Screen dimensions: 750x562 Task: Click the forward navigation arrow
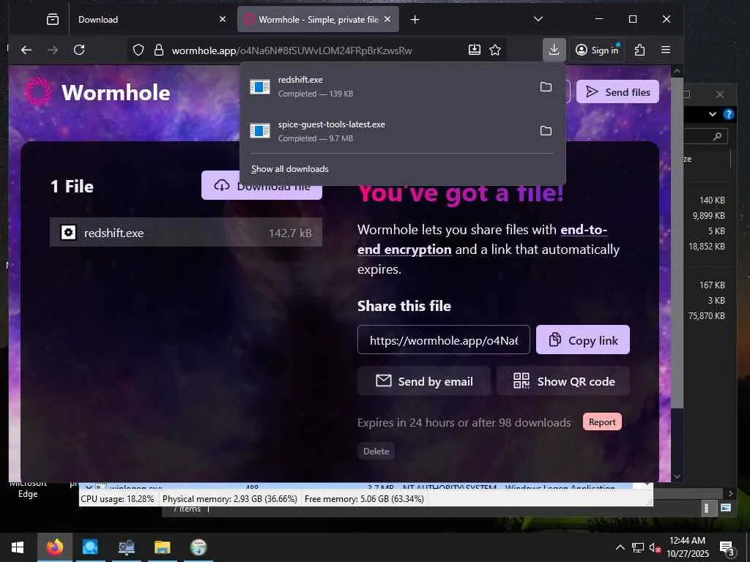click(53, 50)
